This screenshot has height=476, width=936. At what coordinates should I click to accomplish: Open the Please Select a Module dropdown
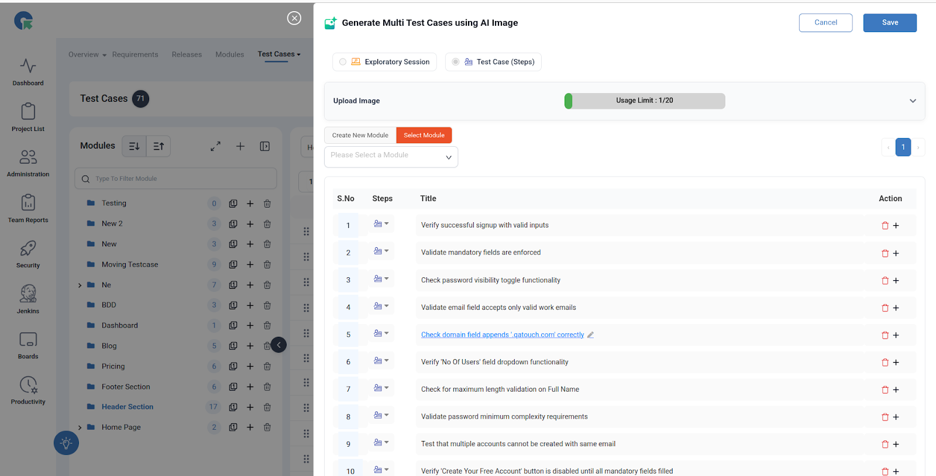pyautogui.click(x=391, y=157)
